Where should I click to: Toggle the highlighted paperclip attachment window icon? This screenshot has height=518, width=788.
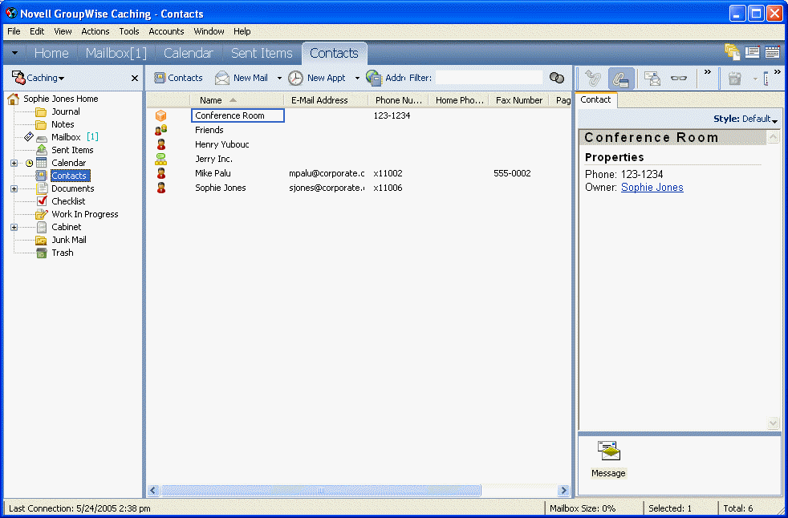pyautogui.click(x=621, y=79)
